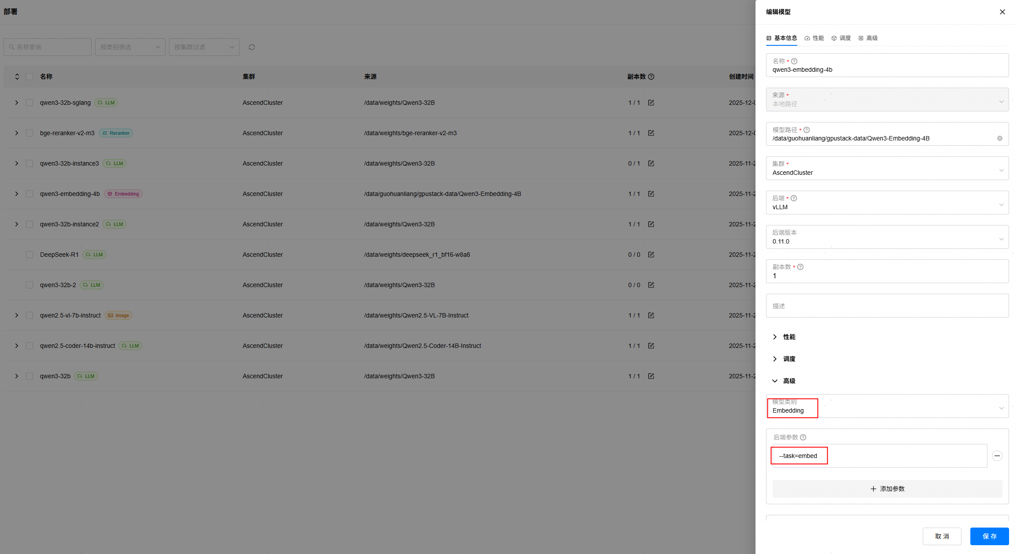Click edit icon for the DeepSeek-R1 row
The width and height of the screenshot is (1017, 554).
tap(651, 255)
